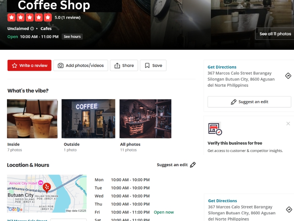The image size is (294, 221).
Task: Click the sidebar Suggest an edit button
Action: click(x=250, y=102)
